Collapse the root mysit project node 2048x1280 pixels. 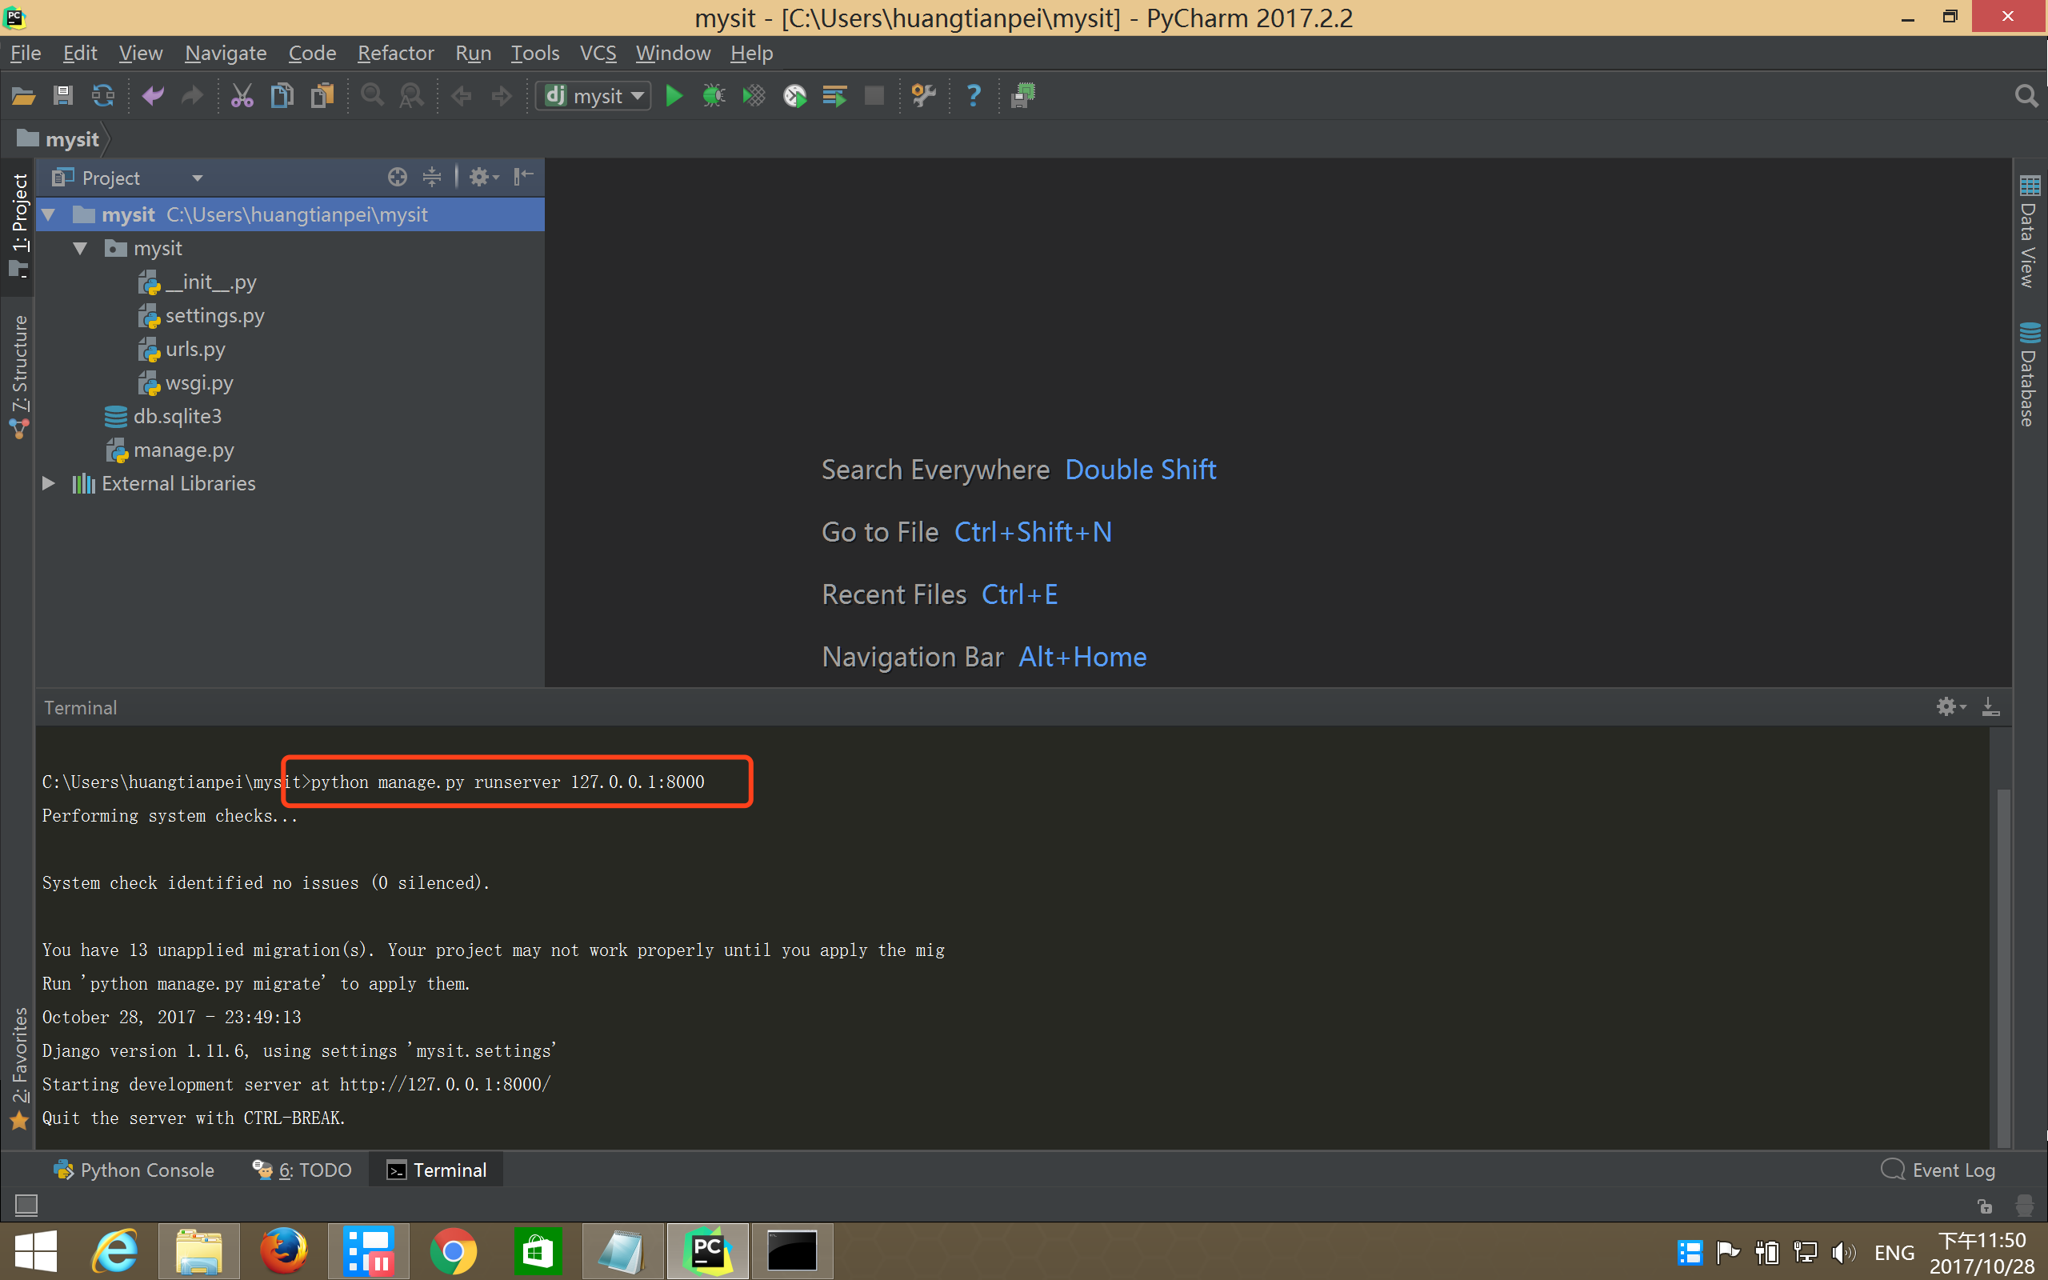click(x=49, y=215)
